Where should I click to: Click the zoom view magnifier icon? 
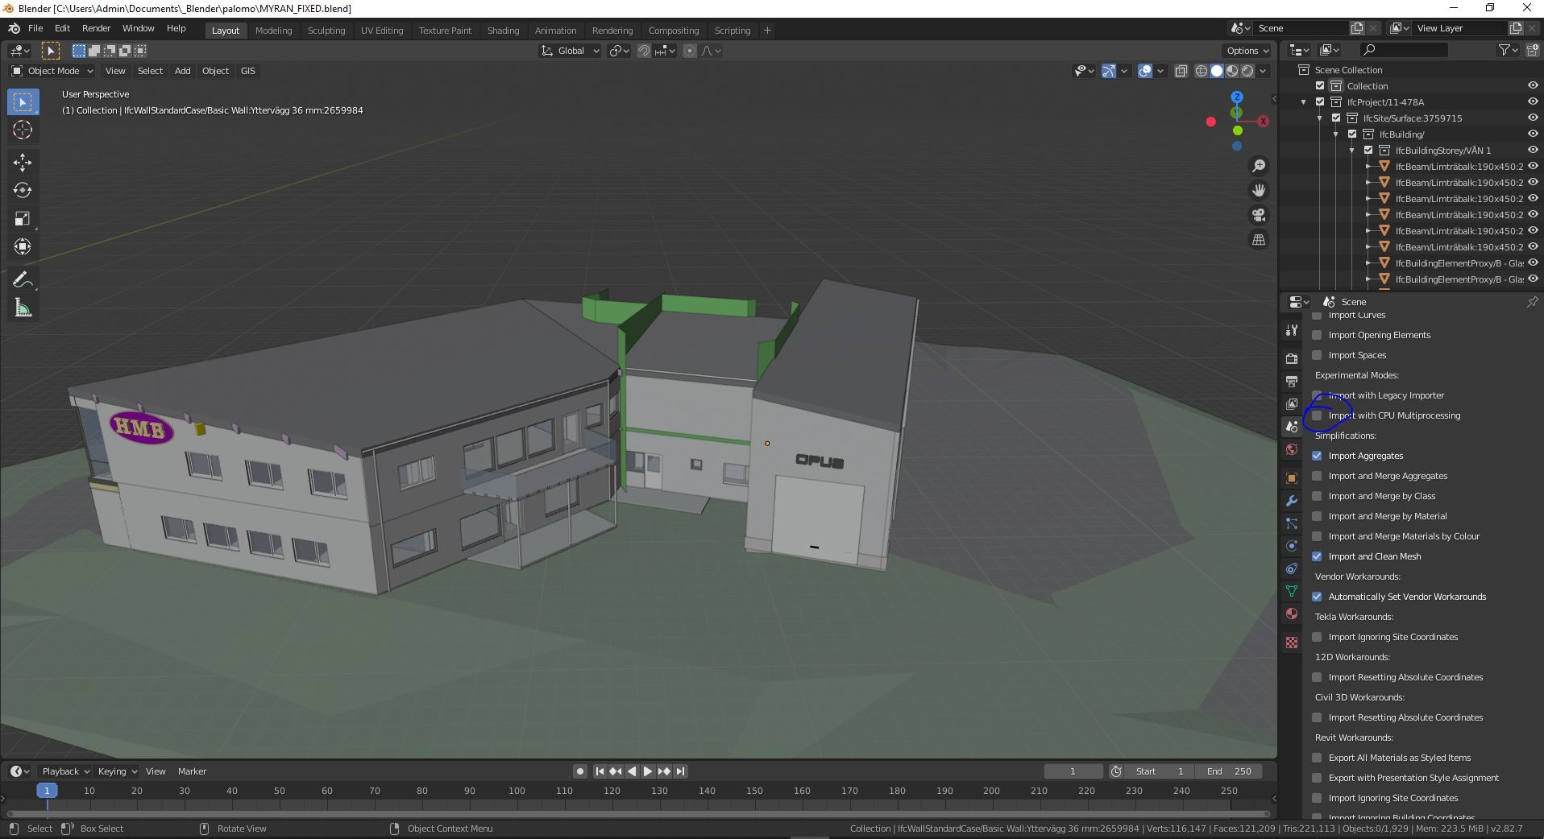[x=1258, y=166]
